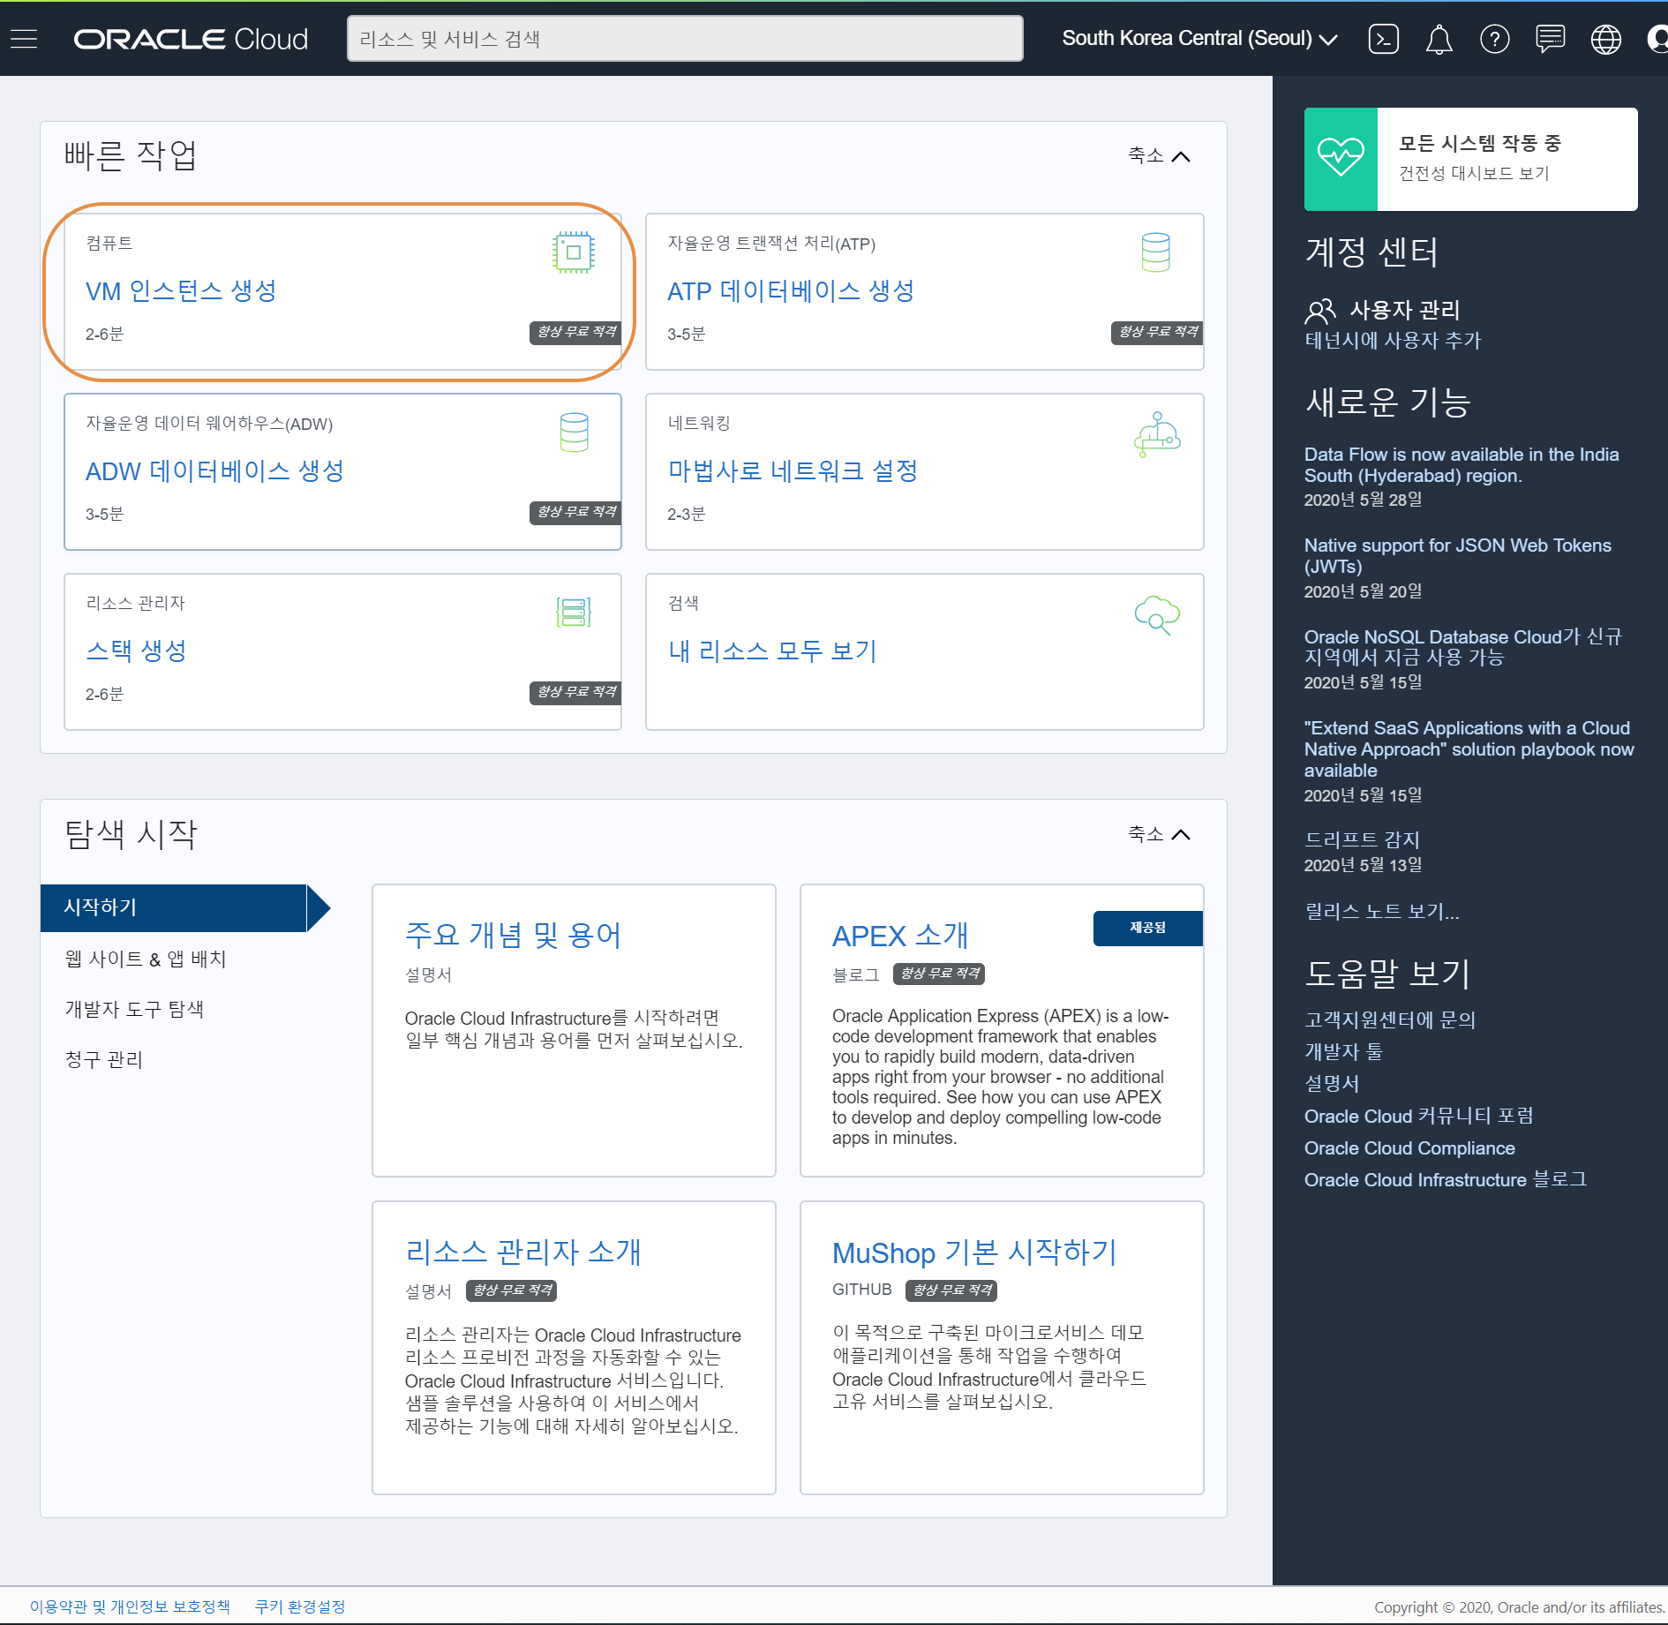1668x1625 pixels.
Task: Collapse the 탐색 시작 section
Action: tap(1159, 834)
